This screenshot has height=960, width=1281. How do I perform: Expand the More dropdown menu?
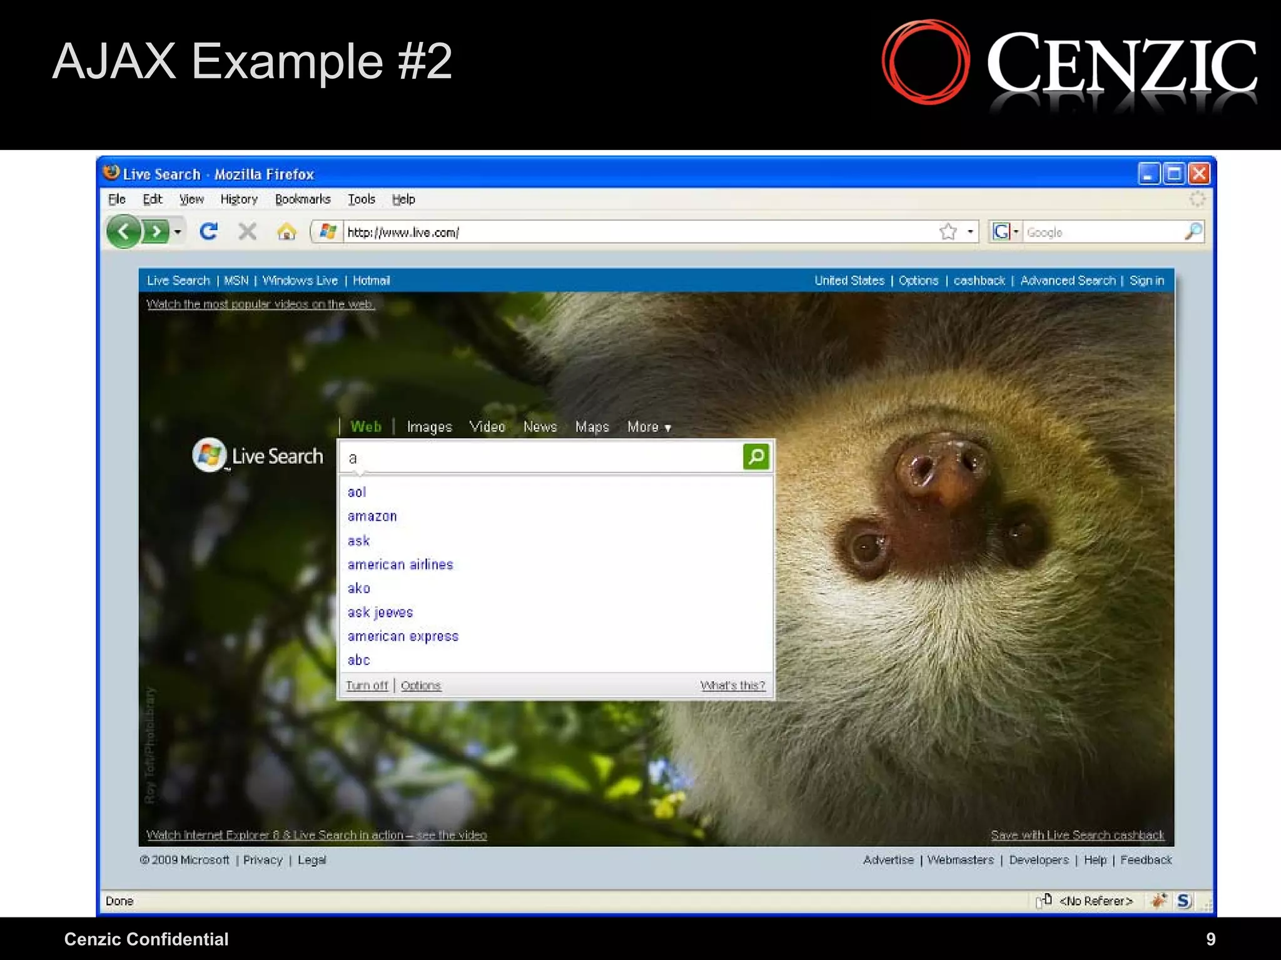tap(649, 427)
